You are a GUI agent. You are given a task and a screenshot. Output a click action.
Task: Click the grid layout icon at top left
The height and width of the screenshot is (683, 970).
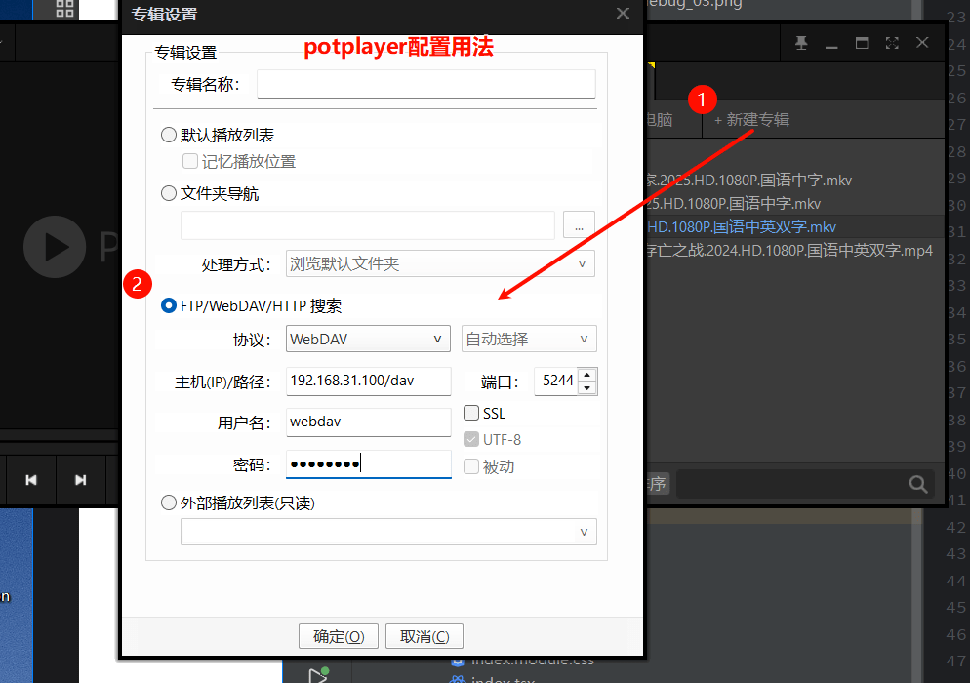click(x=64, y=9)
